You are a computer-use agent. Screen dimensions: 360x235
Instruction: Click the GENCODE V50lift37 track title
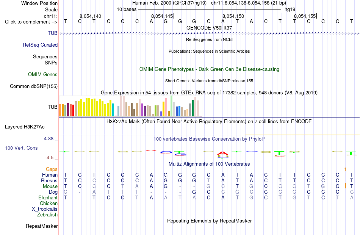(209, 28)
